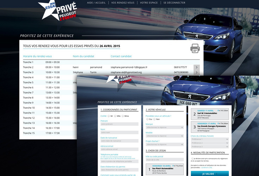
Task: Click the Tranche 4 row label
Action: pos(28,77)
